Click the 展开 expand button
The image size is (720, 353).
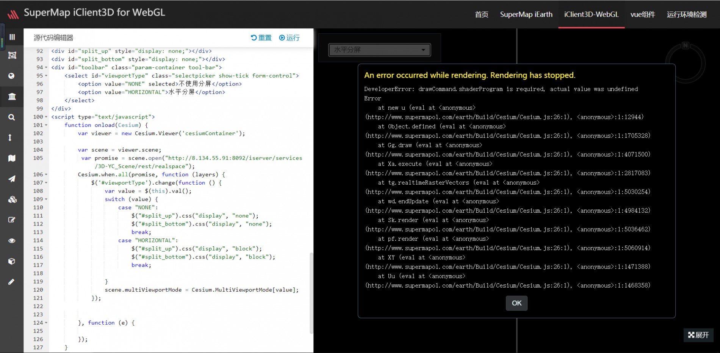click(698, 335)
